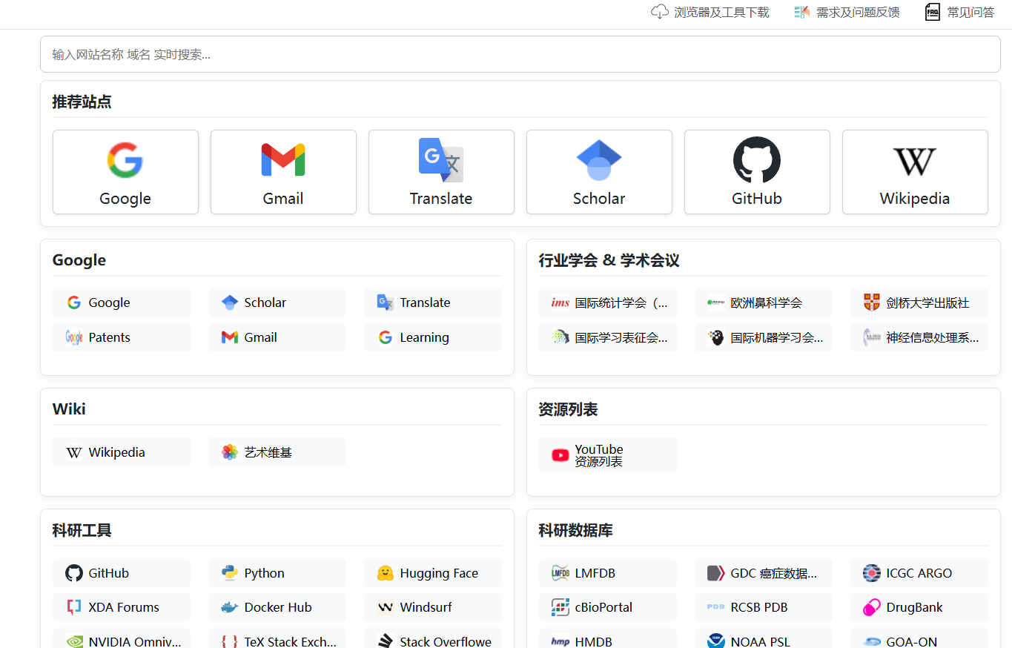The image size is (1012, 648).
Task: Click the XDA Forums icon
Action: pos(74,607)
